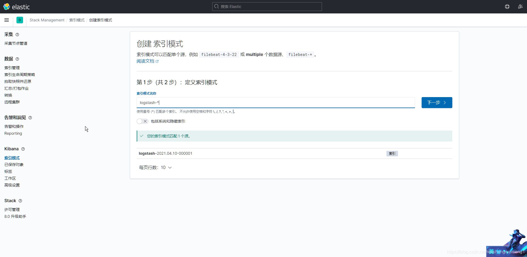
Task: Open 8.0 升级助手 in sidebar
Action: click(x=15, y=216)
